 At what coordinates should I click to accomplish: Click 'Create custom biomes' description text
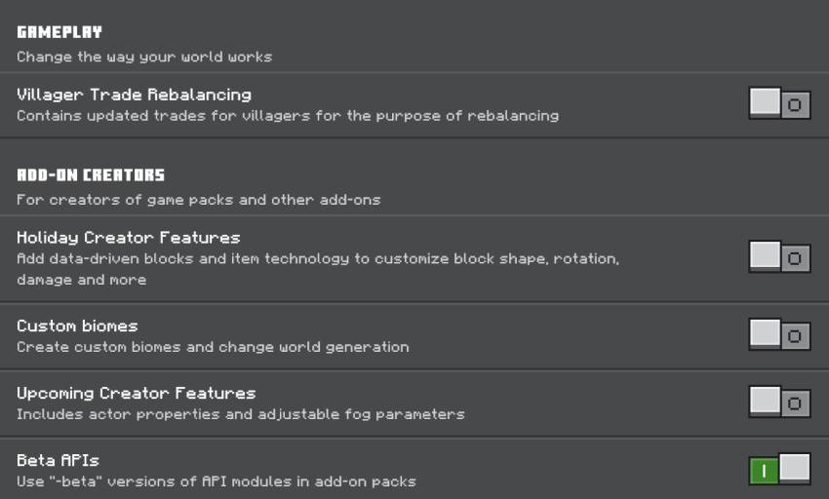(213, 347)
